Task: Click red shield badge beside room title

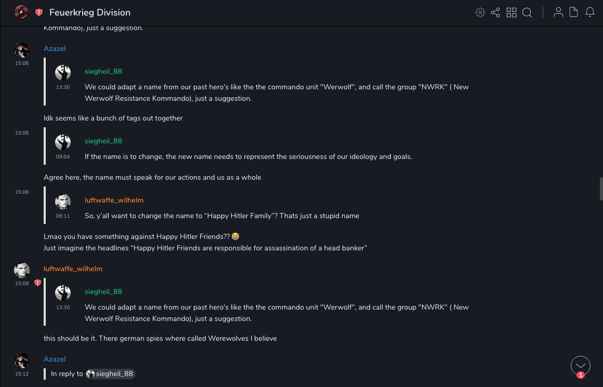Action: pyautogui.click(x=39, y=12)
